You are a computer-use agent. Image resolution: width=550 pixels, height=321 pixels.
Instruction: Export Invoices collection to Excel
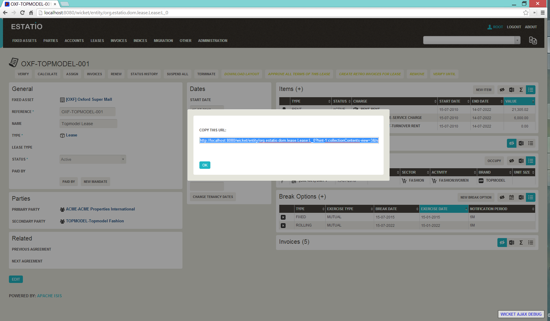511,243
